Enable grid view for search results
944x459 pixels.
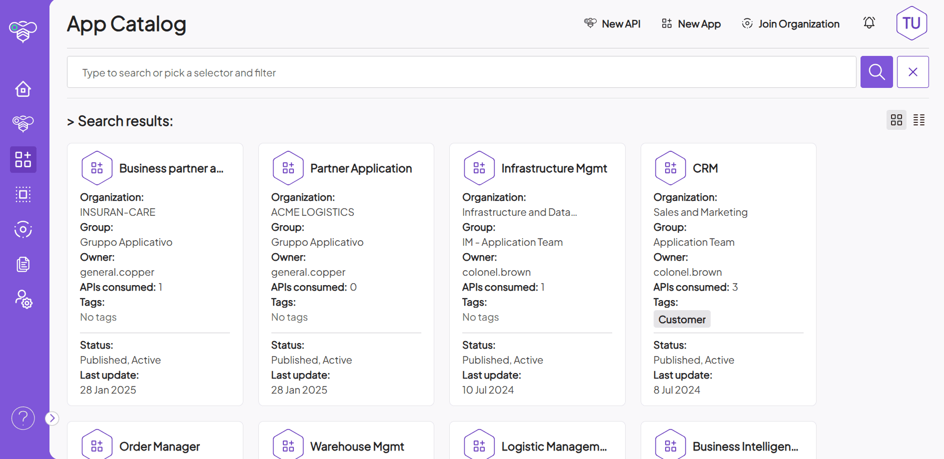click(x=896, y=120)
